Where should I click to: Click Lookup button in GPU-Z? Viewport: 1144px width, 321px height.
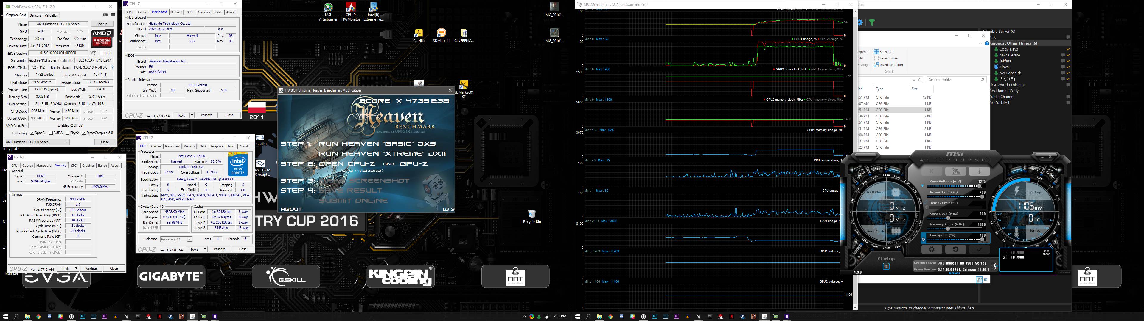click(102, 24)
